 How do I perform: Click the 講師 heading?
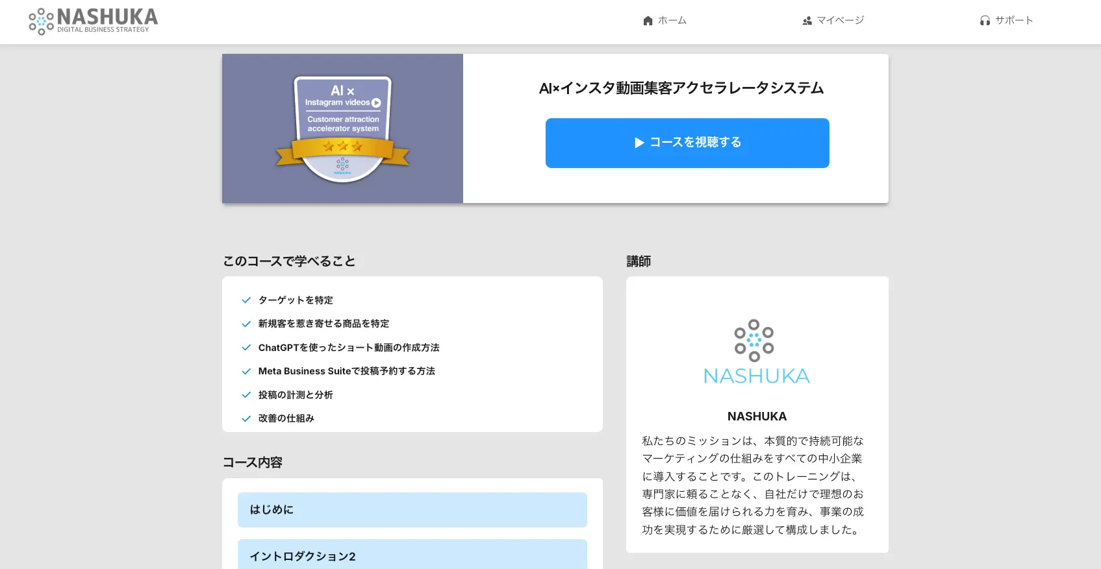point(639,261)
